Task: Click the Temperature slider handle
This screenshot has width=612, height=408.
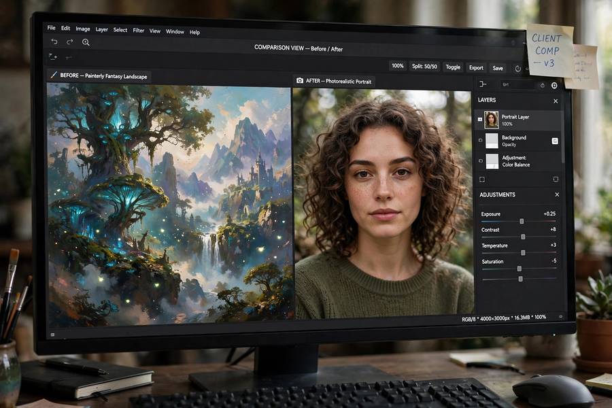Action: (x=523, y=253)
